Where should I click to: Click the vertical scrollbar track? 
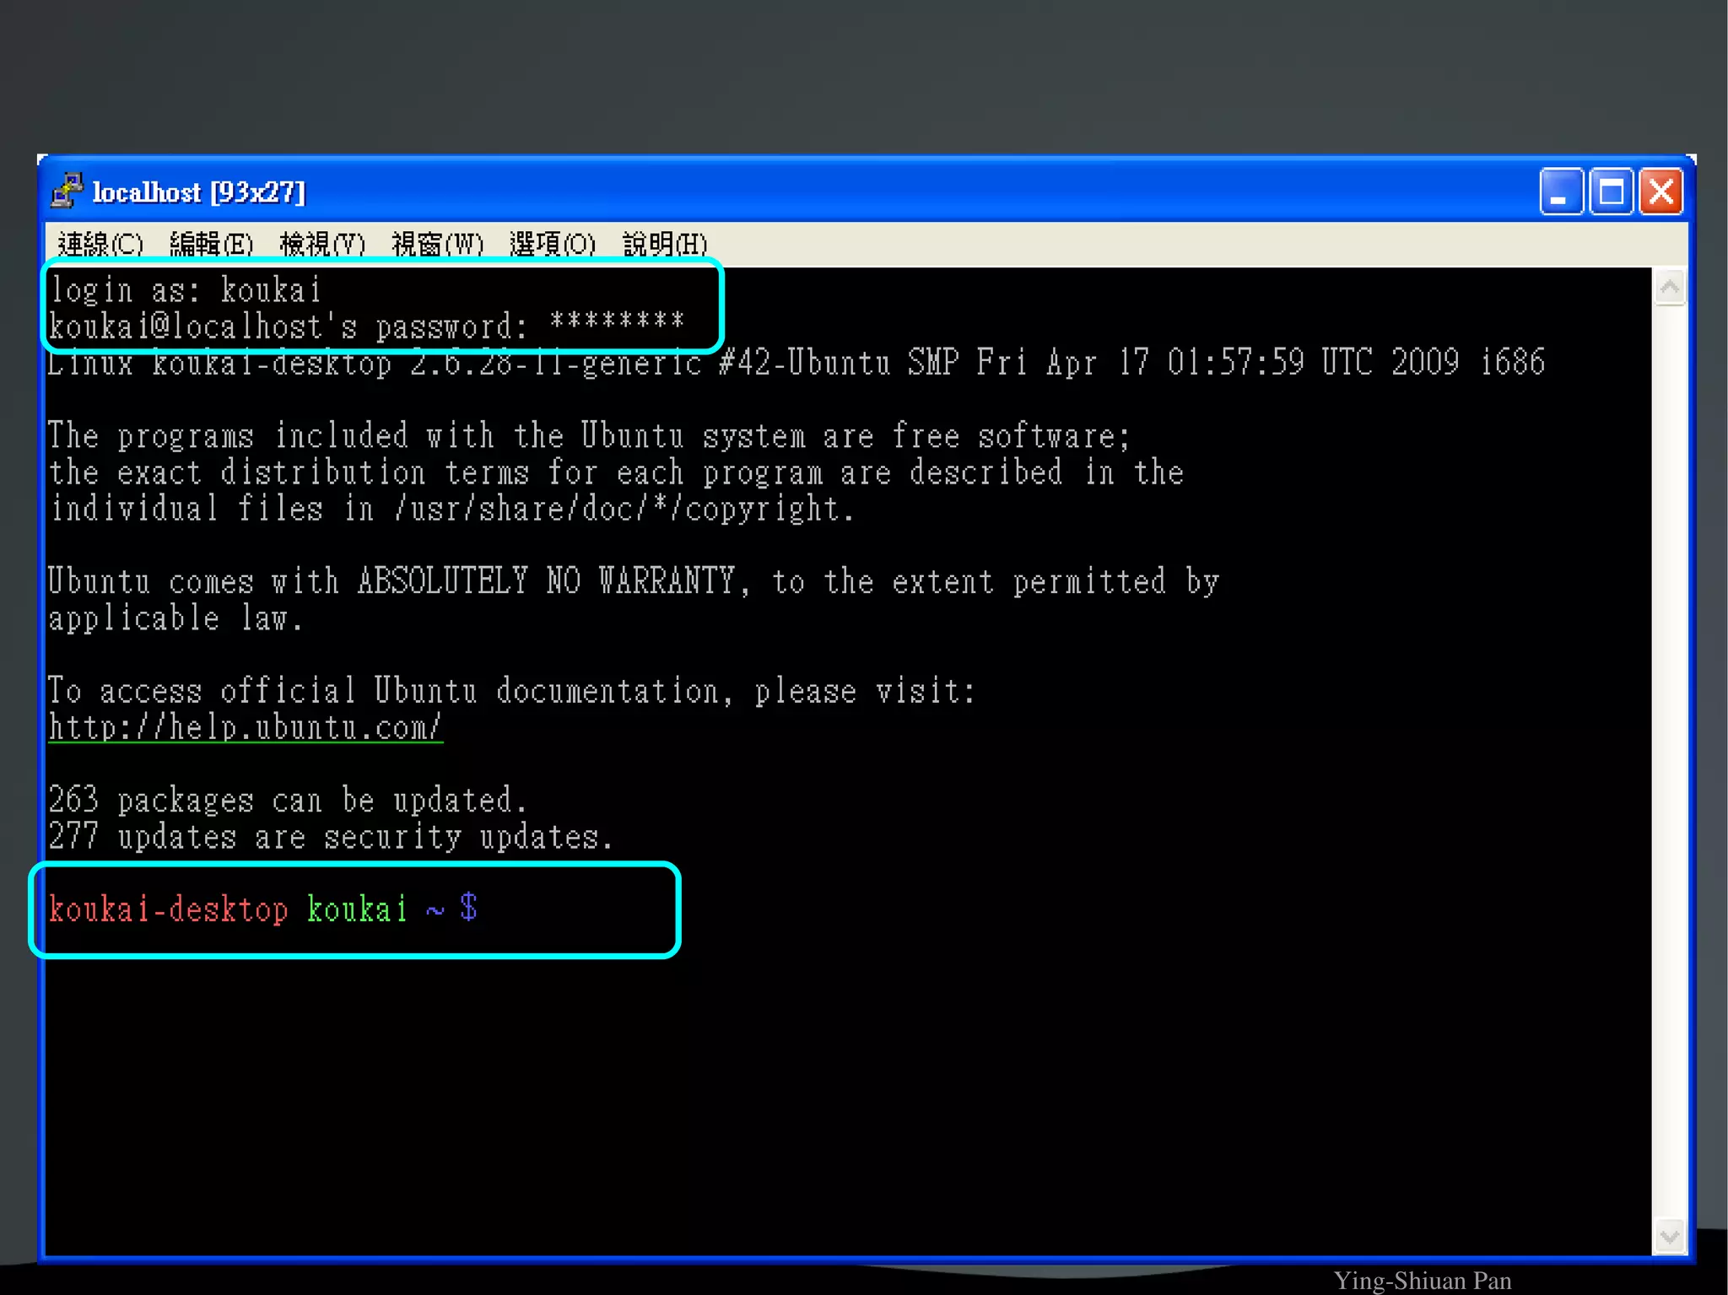[1669, 759]
